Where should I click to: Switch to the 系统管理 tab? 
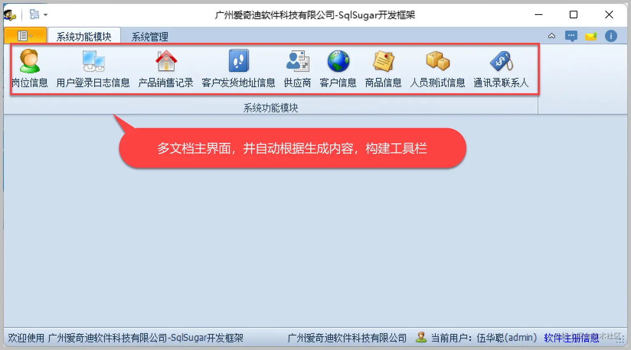150,37
